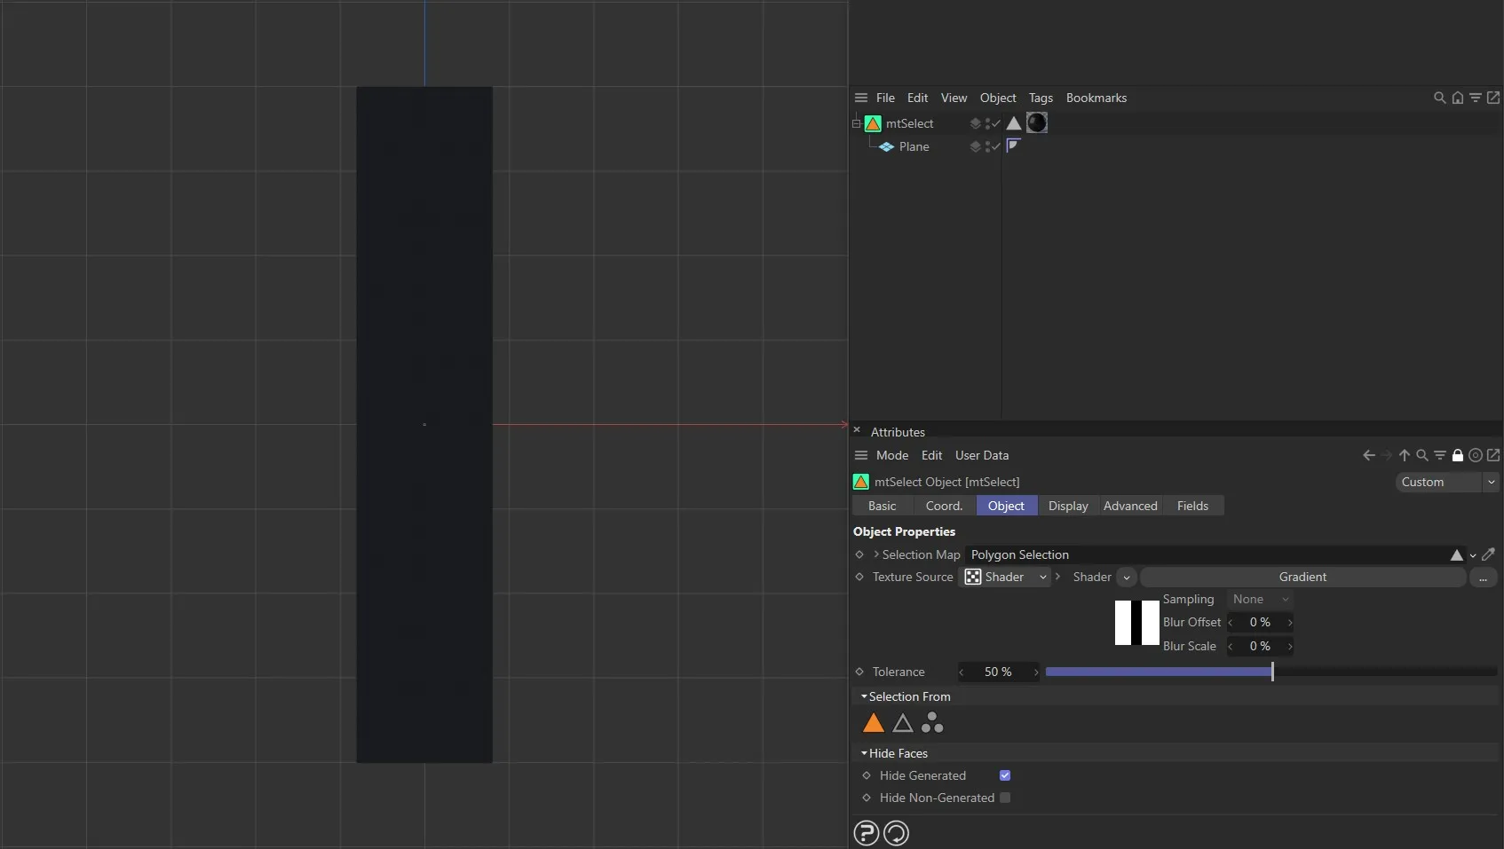This screenshot has width=1504, height=849.
Task: Disable Hide Generated checkbox
Action: (x=1004, y=774)
